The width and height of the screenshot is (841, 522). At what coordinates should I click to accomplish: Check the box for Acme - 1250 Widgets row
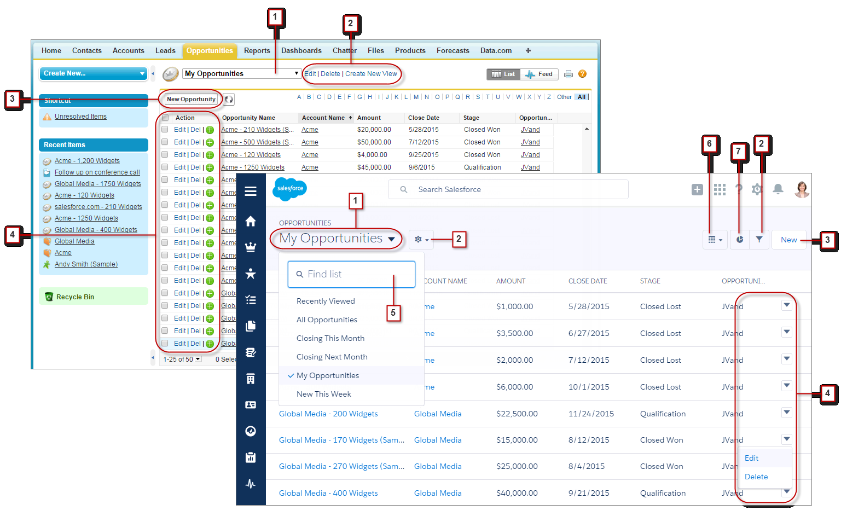(165, 167)
